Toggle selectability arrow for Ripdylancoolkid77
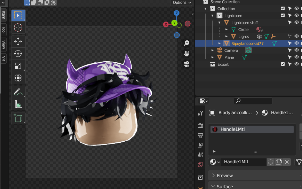This screenshot has width=302, height=189. point(290,44)
